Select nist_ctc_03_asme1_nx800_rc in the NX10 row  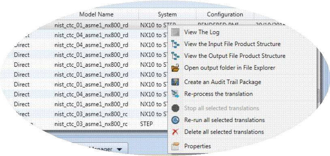[x=91, y=114]
